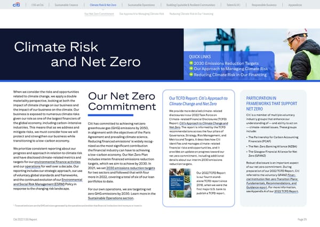Click the green bullet beside 2030 Emissions Reduction Targets
320x227 pixels.
click(x=191, y=63)
